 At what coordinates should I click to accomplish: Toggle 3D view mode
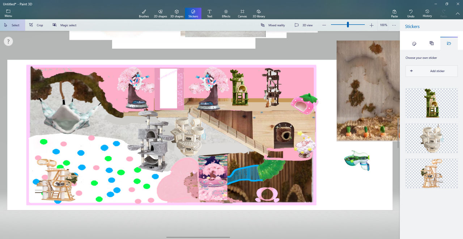304,25
